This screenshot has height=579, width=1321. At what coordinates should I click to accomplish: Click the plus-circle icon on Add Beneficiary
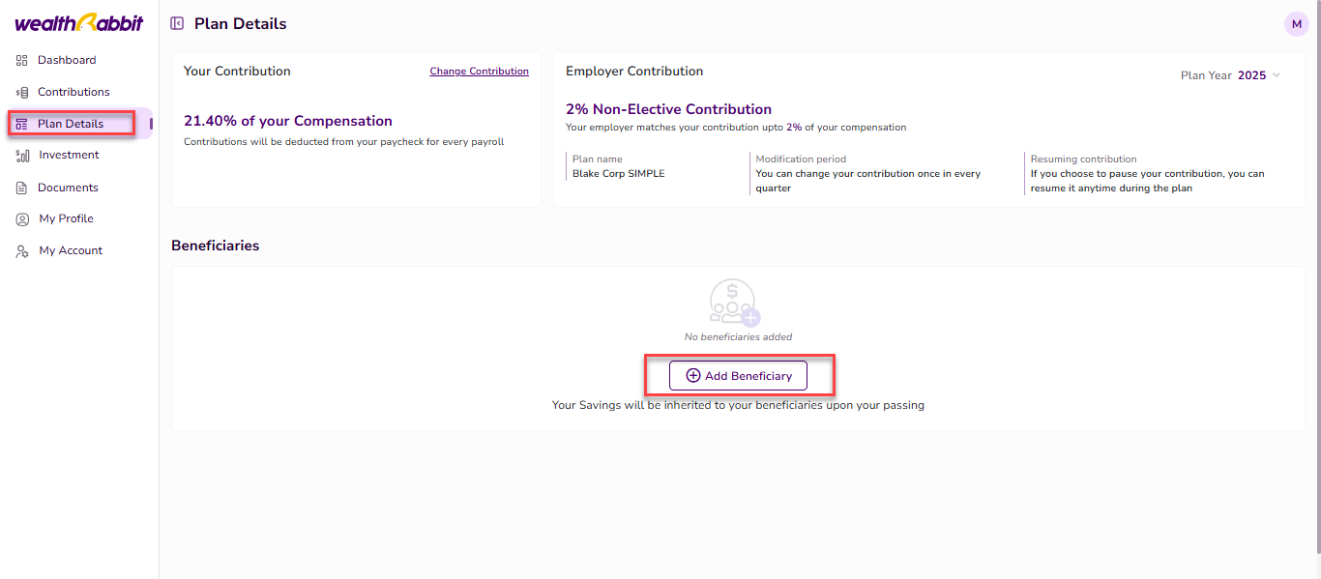tap(692, 375)
